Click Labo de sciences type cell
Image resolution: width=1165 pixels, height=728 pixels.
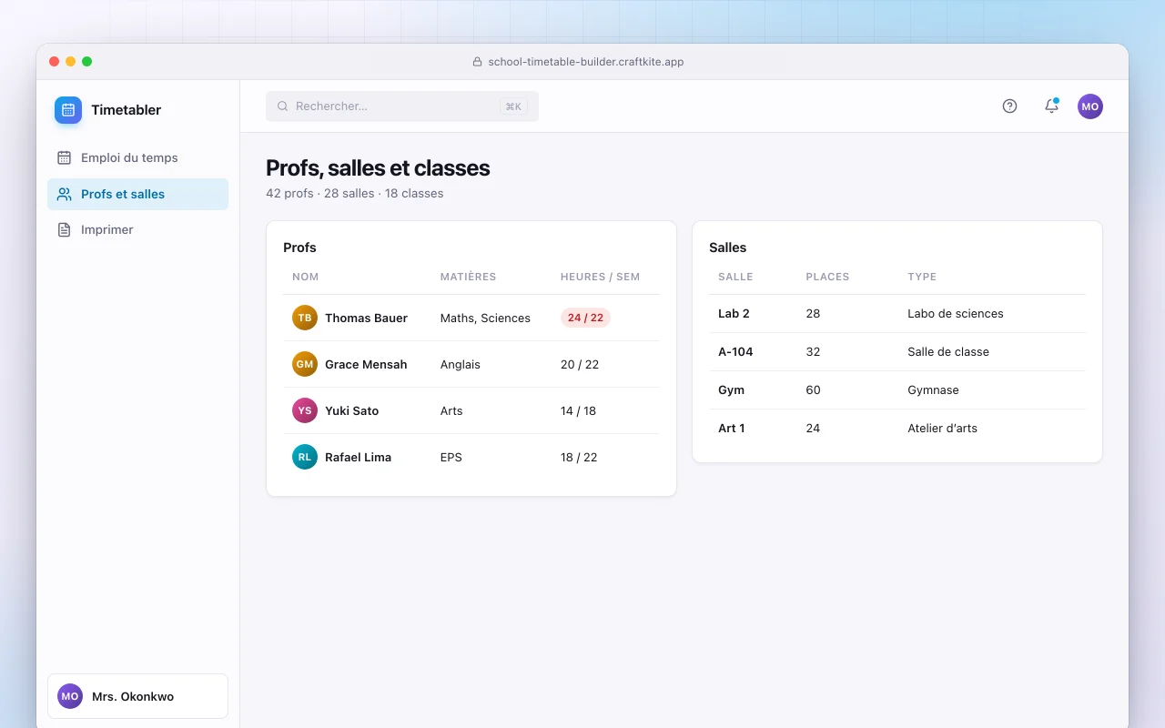pos(956,313)
